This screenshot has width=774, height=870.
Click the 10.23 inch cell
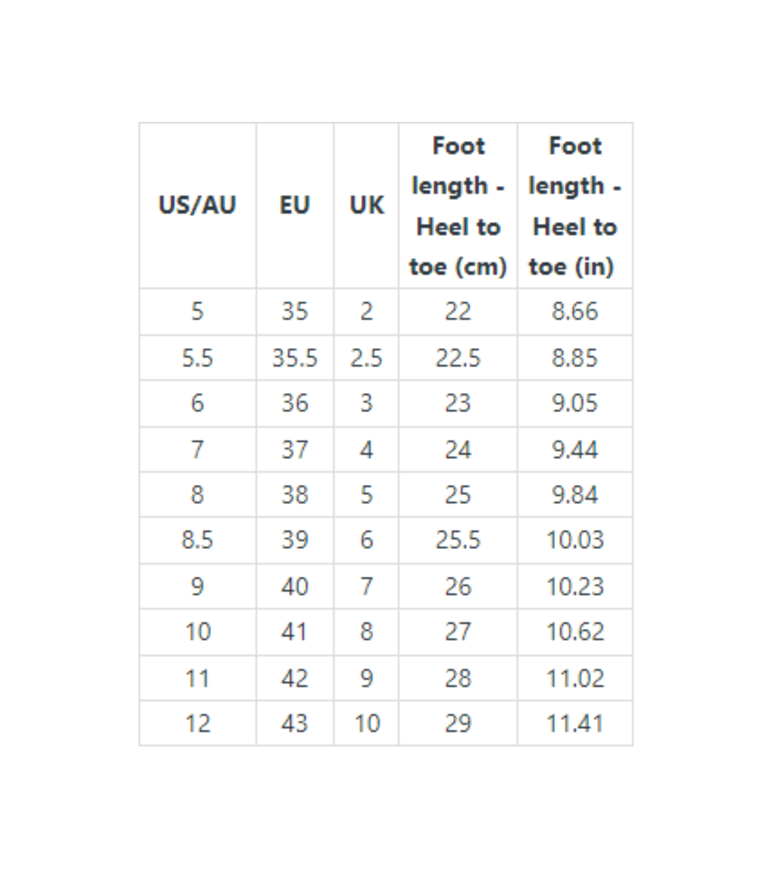pyautogui.click(x=575, y=587)
